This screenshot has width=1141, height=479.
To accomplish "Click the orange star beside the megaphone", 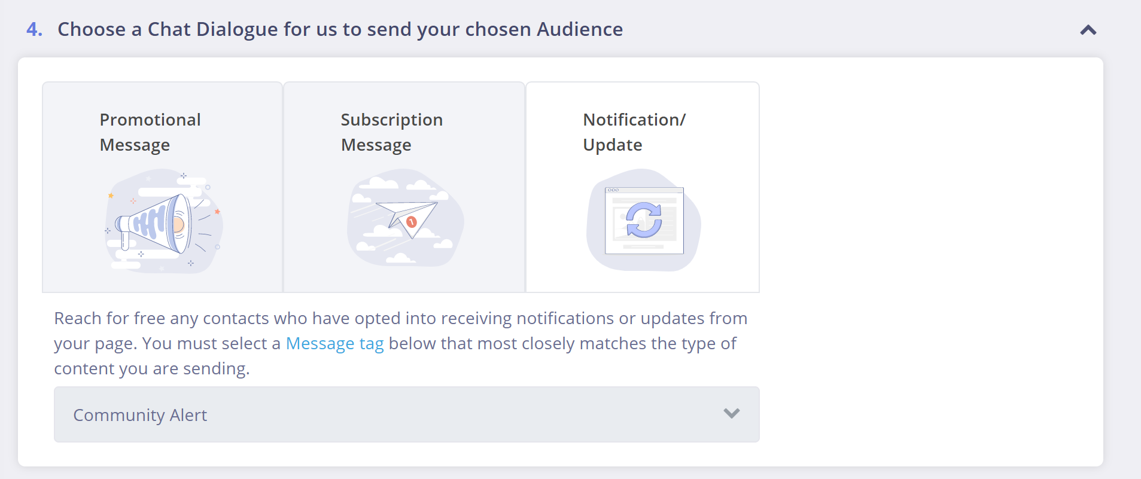I will [x=111, y=196].
